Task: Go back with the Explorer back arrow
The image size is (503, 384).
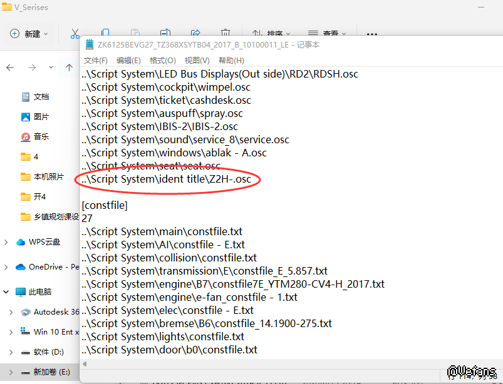Action: click(x=10, y=68)
